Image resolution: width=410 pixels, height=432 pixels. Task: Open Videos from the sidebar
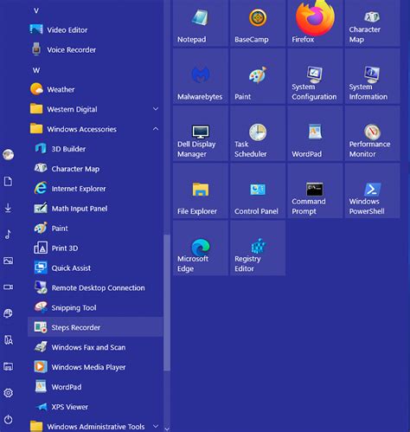click(8, 287)
